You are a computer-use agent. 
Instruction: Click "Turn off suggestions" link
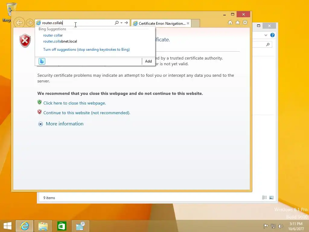(x=86, y=50)
